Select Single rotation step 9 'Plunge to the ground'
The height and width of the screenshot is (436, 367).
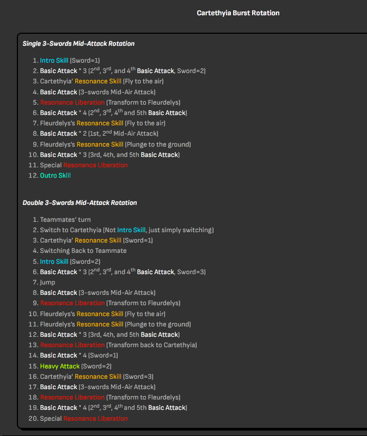[115, 144]
